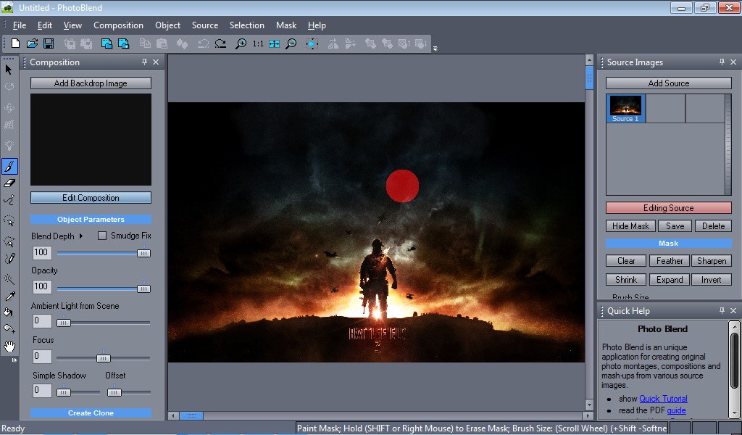The width and height of the screenshot is (742, 435).
Task: Select the light bulb lighting tool
Action: coord(9,145)
